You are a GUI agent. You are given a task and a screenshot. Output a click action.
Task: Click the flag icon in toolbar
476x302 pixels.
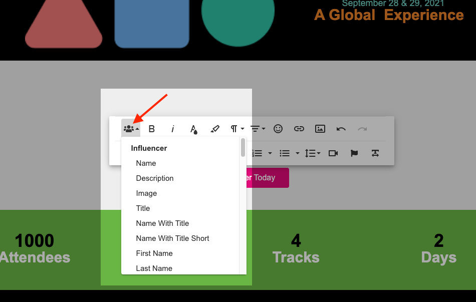click(354, 153)
